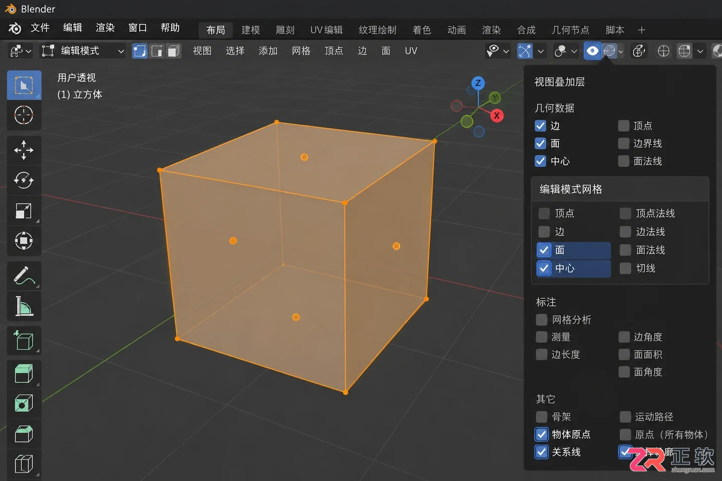Switch to face select mode
Screen dimensions: 722x481
click(x=173, y=51)
